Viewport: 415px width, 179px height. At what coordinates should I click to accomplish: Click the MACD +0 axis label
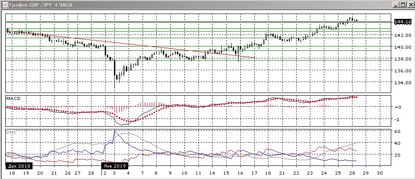(397, 107)
